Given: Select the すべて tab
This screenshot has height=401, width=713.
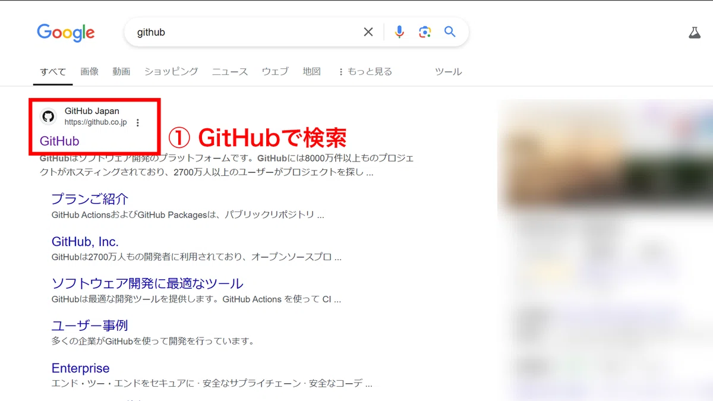Looking at the screenshot, I should coord(53,71).
